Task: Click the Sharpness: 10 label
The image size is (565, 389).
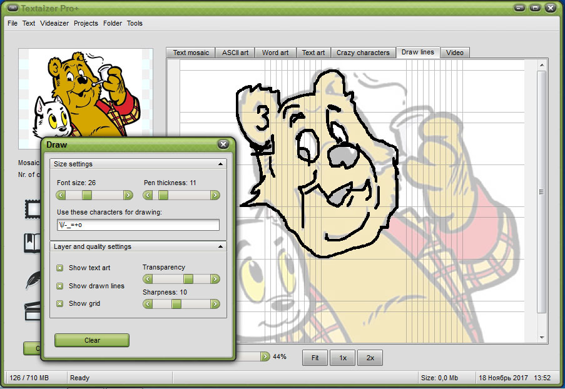Action: click(165, 292)
